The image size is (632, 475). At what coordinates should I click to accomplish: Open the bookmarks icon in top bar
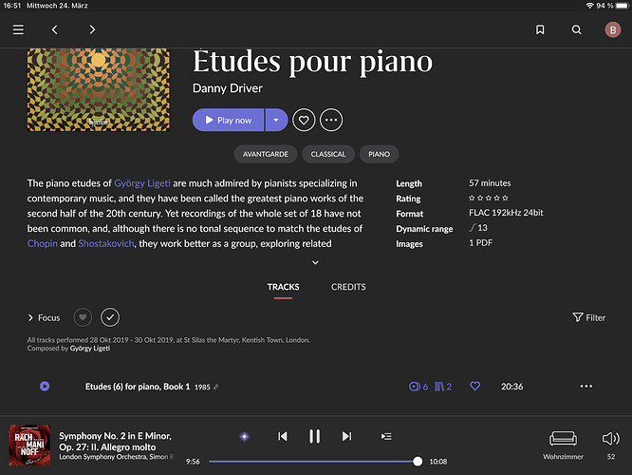tap(540, 29)
